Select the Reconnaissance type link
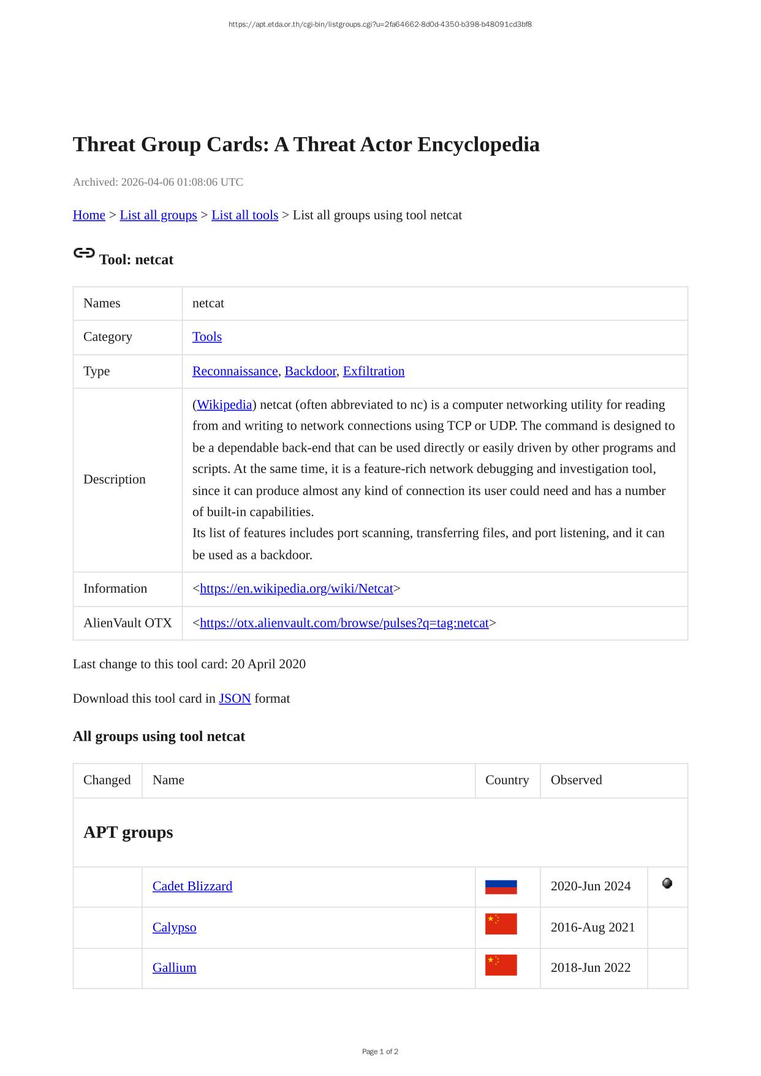The height and width of the screenshot is (1076, 761). pos(235,371)
